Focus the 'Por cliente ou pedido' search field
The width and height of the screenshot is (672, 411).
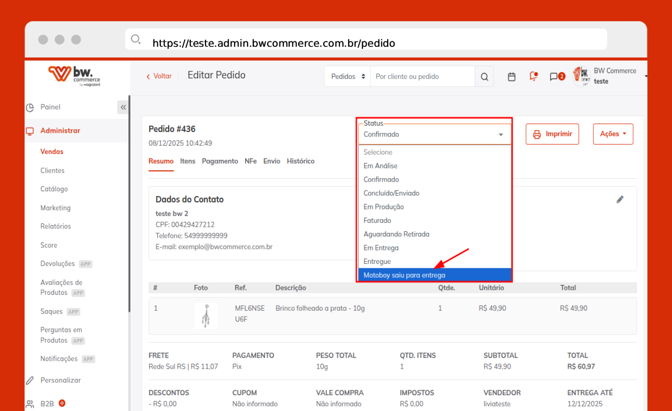(x=422, y=77)
